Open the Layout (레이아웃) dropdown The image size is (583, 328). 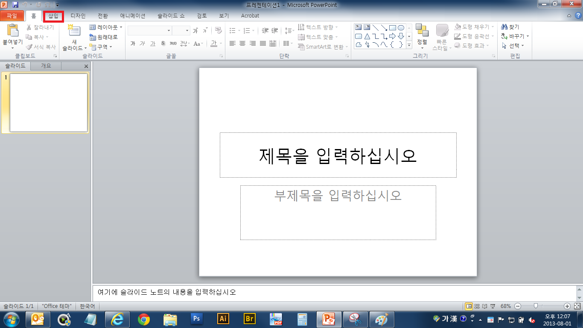(106, 27)
